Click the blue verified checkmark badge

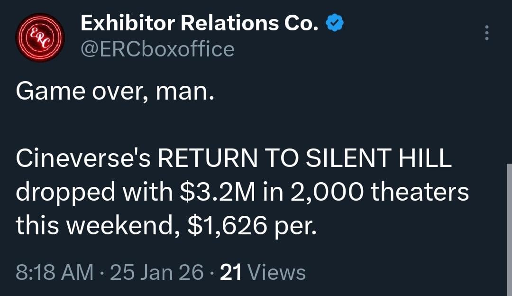(x=335, y=24)
